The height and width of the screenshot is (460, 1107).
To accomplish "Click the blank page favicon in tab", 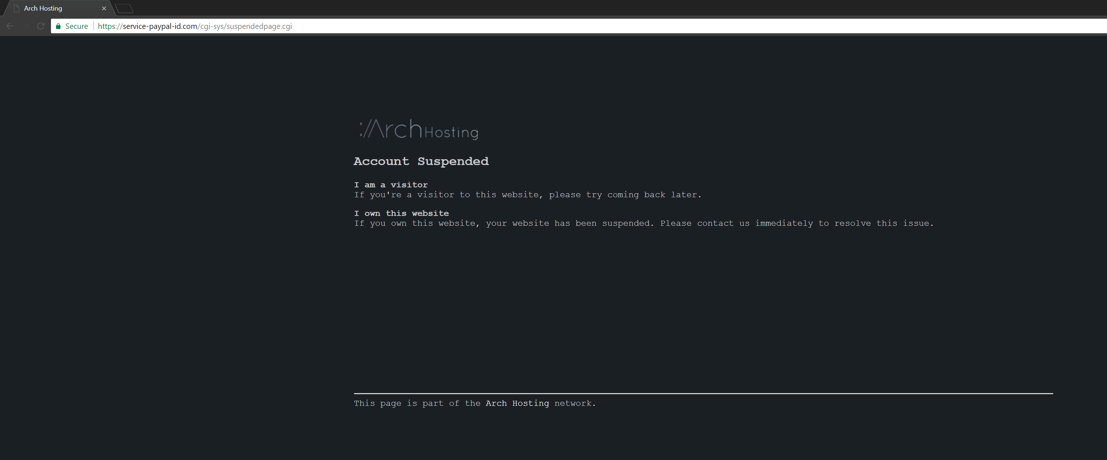I will pos(16,8).
